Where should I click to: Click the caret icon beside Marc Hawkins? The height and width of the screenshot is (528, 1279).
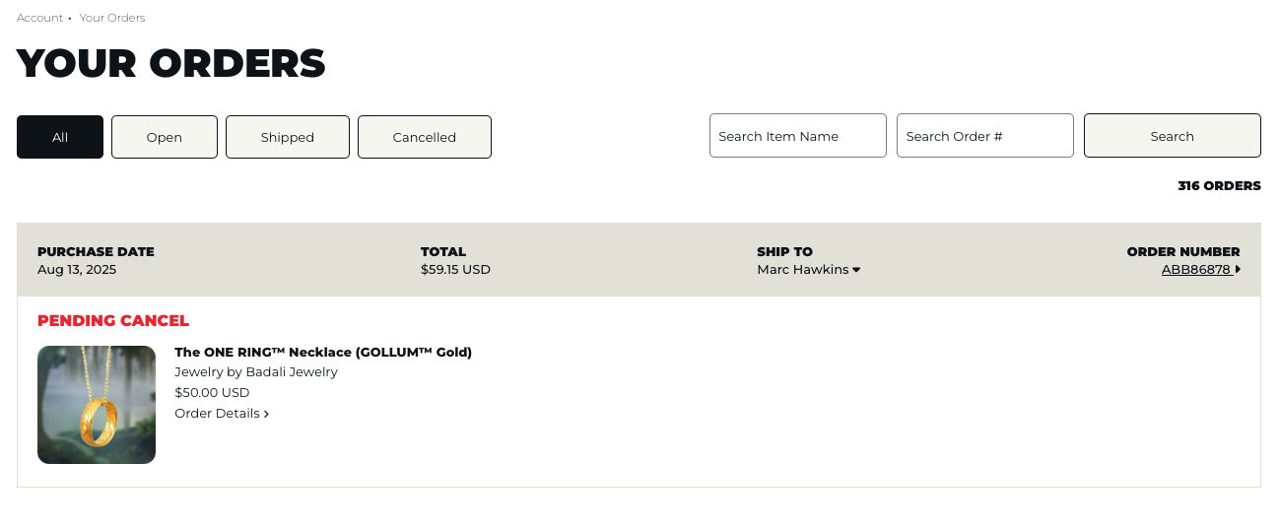pos(856,270)
